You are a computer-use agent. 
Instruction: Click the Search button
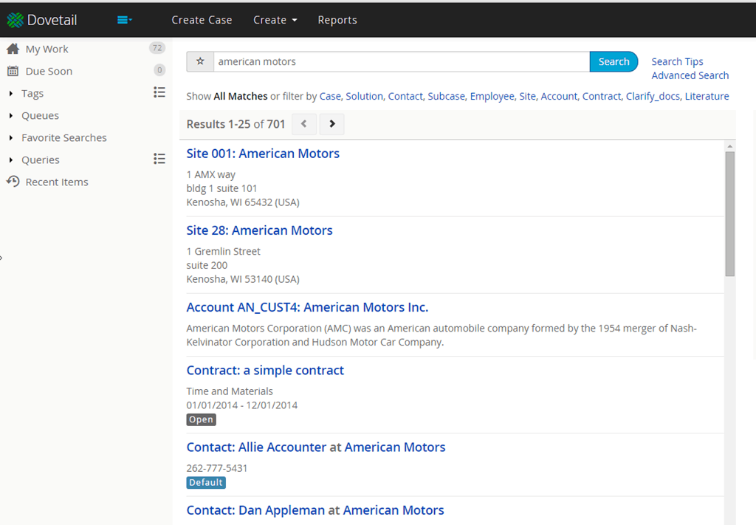[614, 61]
